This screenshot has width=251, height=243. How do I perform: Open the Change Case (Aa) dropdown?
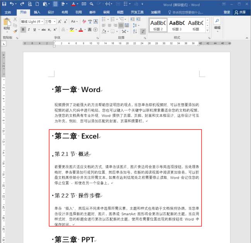pyautogui.click(x=74, y=21)
